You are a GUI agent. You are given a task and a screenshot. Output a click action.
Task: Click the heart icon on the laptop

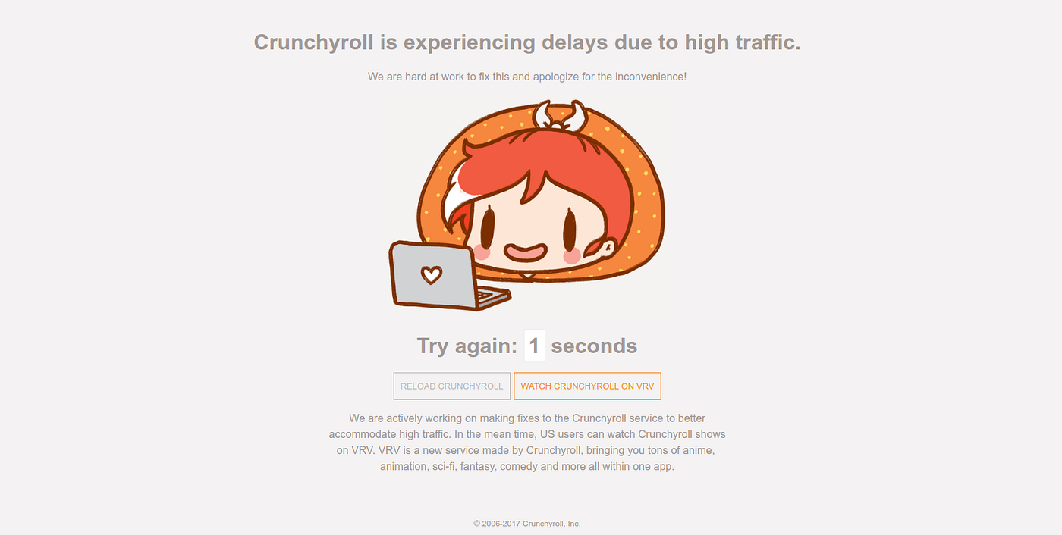(x=431, y=274)
